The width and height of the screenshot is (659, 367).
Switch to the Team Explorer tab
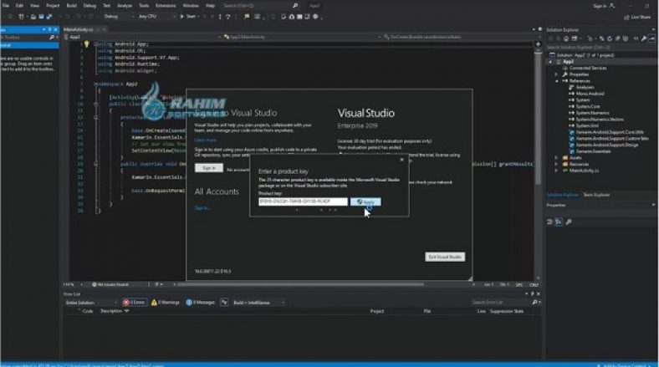tap(596, 195)
